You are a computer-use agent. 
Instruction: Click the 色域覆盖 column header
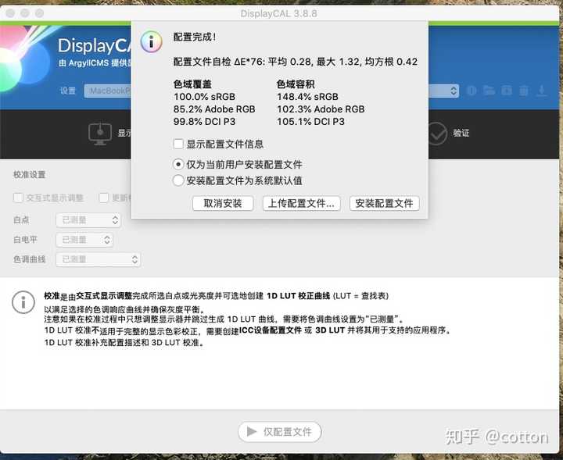pos(192,84)
